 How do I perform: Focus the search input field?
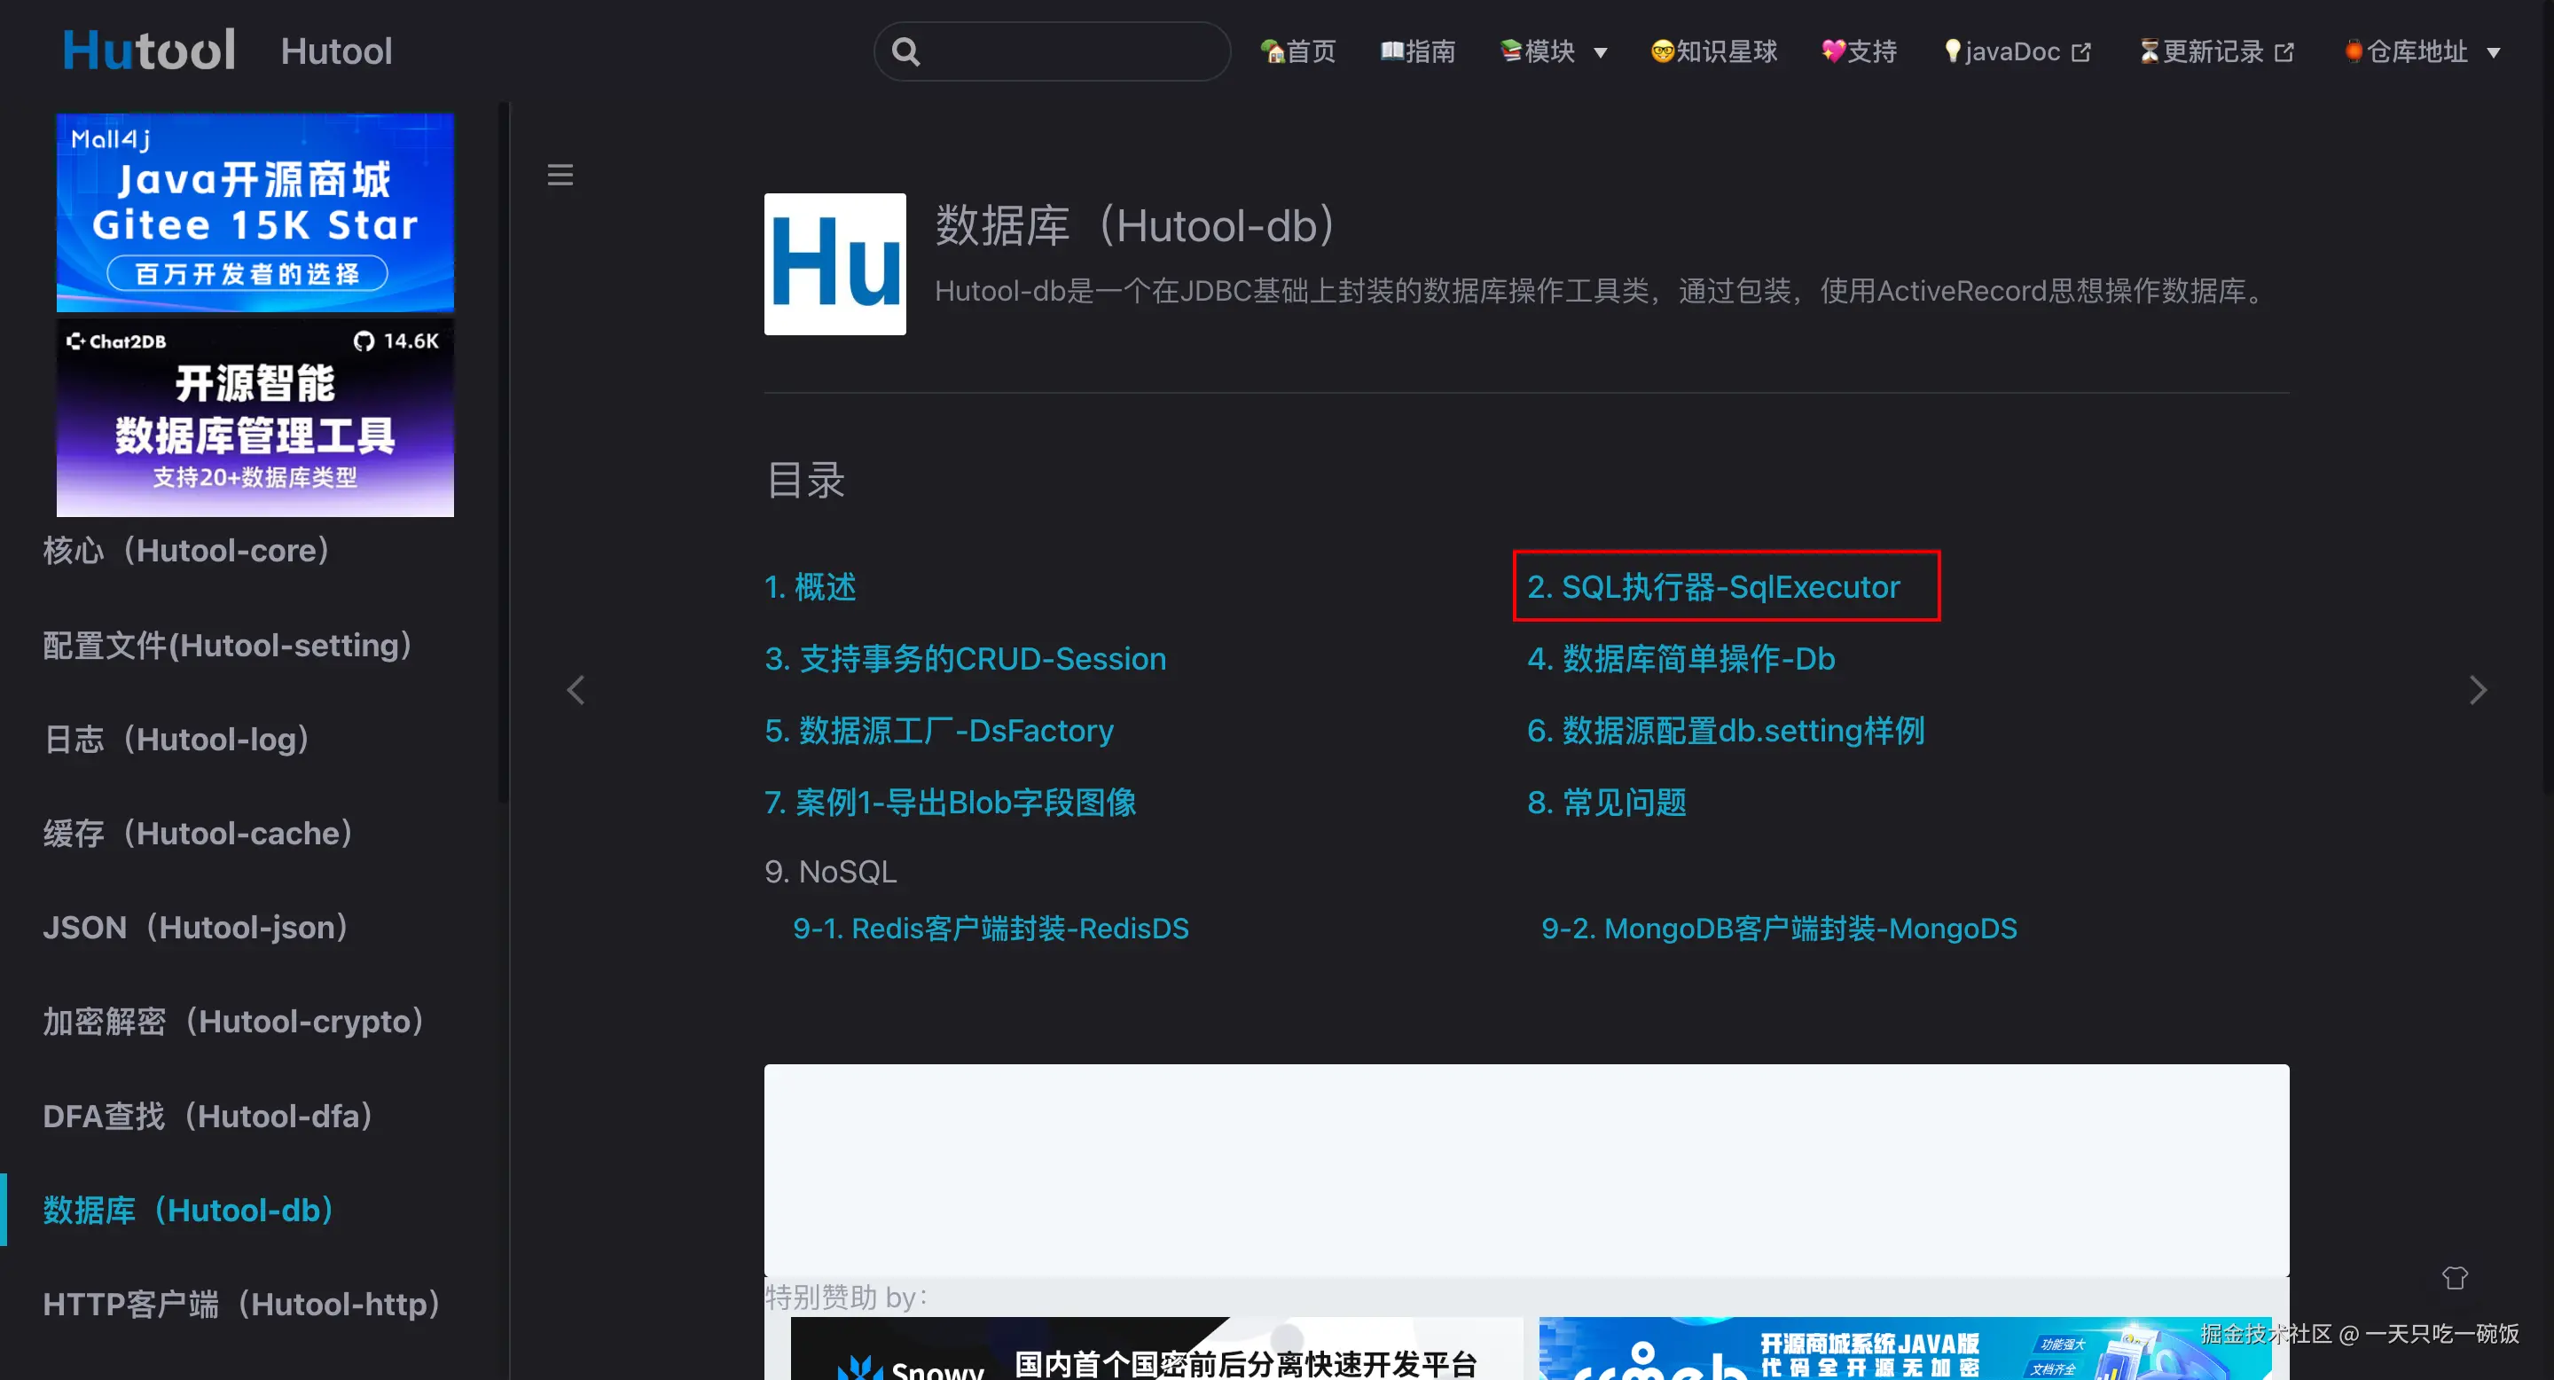(x=1070, y=51)
